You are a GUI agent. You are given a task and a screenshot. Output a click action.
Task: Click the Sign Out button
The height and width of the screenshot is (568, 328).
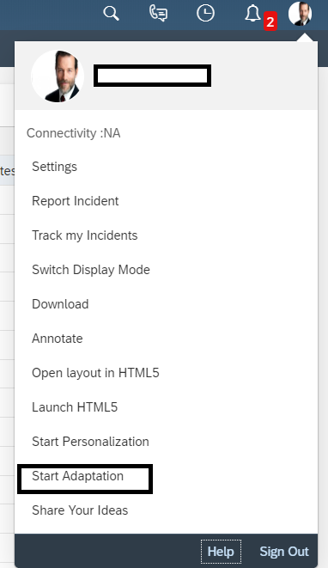click(284, 552)
